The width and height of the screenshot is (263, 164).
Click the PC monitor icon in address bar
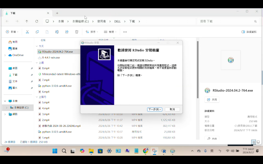click(x=47, y=21)
